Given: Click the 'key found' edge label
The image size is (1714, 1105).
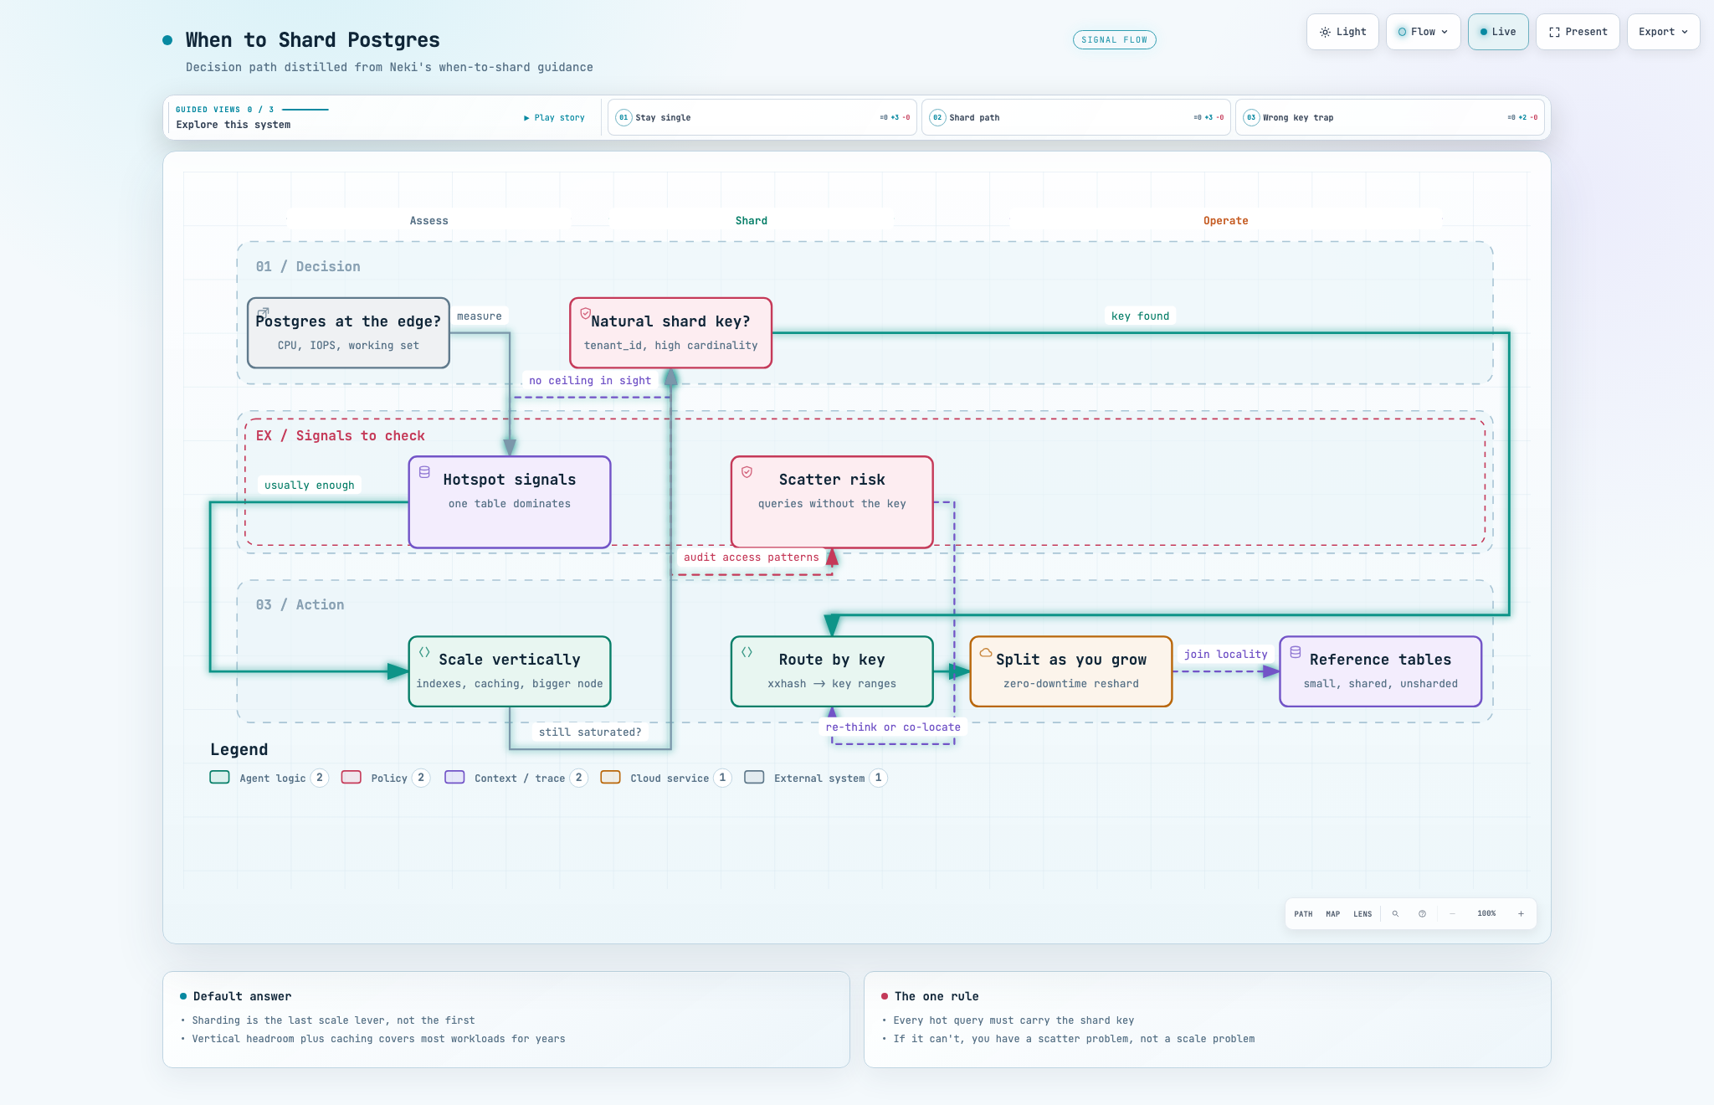Looking at the screenshot, I should (x=1140, y=316).
